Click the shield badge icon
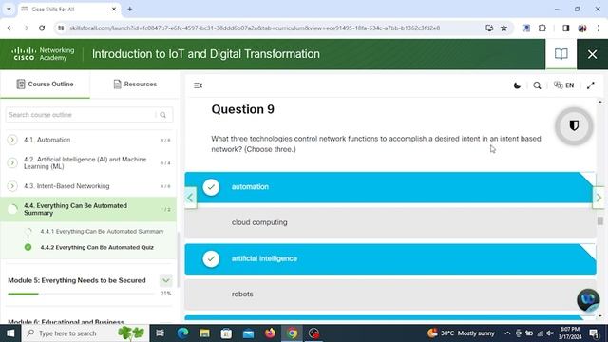 click(574, 125)
